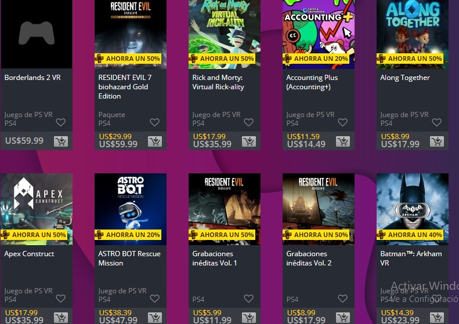Toggle wishlist heart for Borderlands 2 VR
Viewport: 459px width, 324px height.
pos(60,122)
